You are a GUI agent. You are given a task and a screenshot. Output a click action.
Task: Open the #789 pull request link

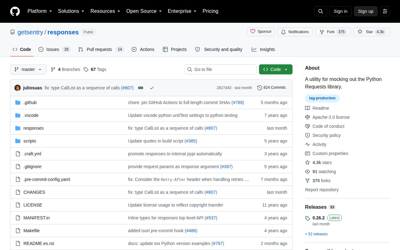point(238,102)
